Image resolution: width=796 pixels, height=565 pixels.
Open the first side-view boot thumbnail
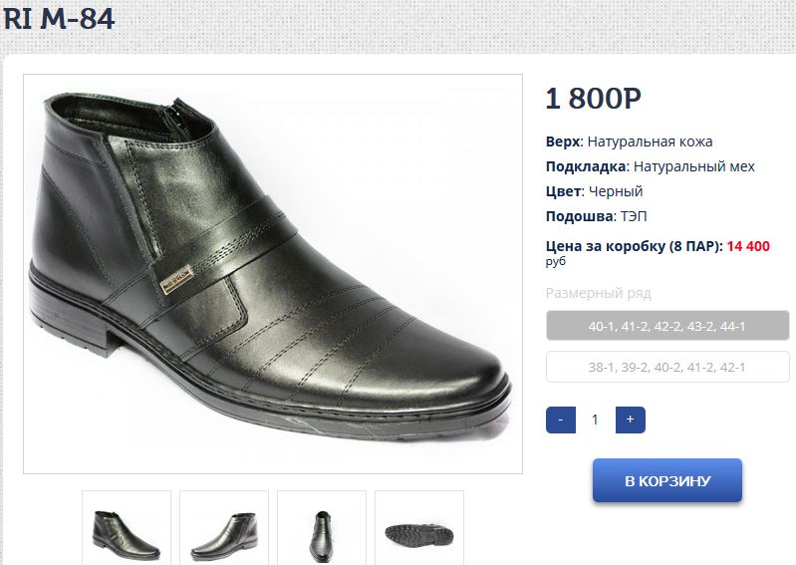tap(127, 528)
